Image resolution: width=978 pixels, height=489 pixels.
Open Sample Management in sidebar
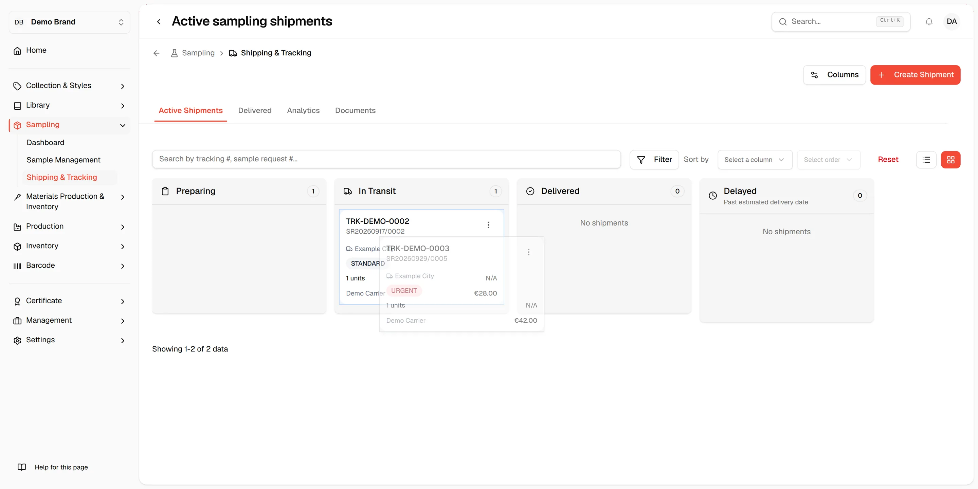click(x=64, y=160)
